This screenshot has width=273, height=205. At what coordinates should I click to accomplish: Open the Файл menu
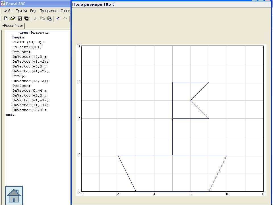[x=8, y=11]
